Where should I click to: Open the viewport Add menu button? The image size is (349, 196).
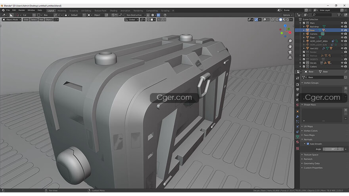click(41, 19)
